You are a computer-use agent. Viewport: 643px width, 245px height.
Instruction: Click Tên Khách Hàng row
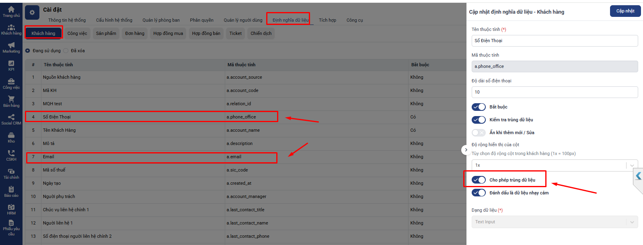(246, 130)
